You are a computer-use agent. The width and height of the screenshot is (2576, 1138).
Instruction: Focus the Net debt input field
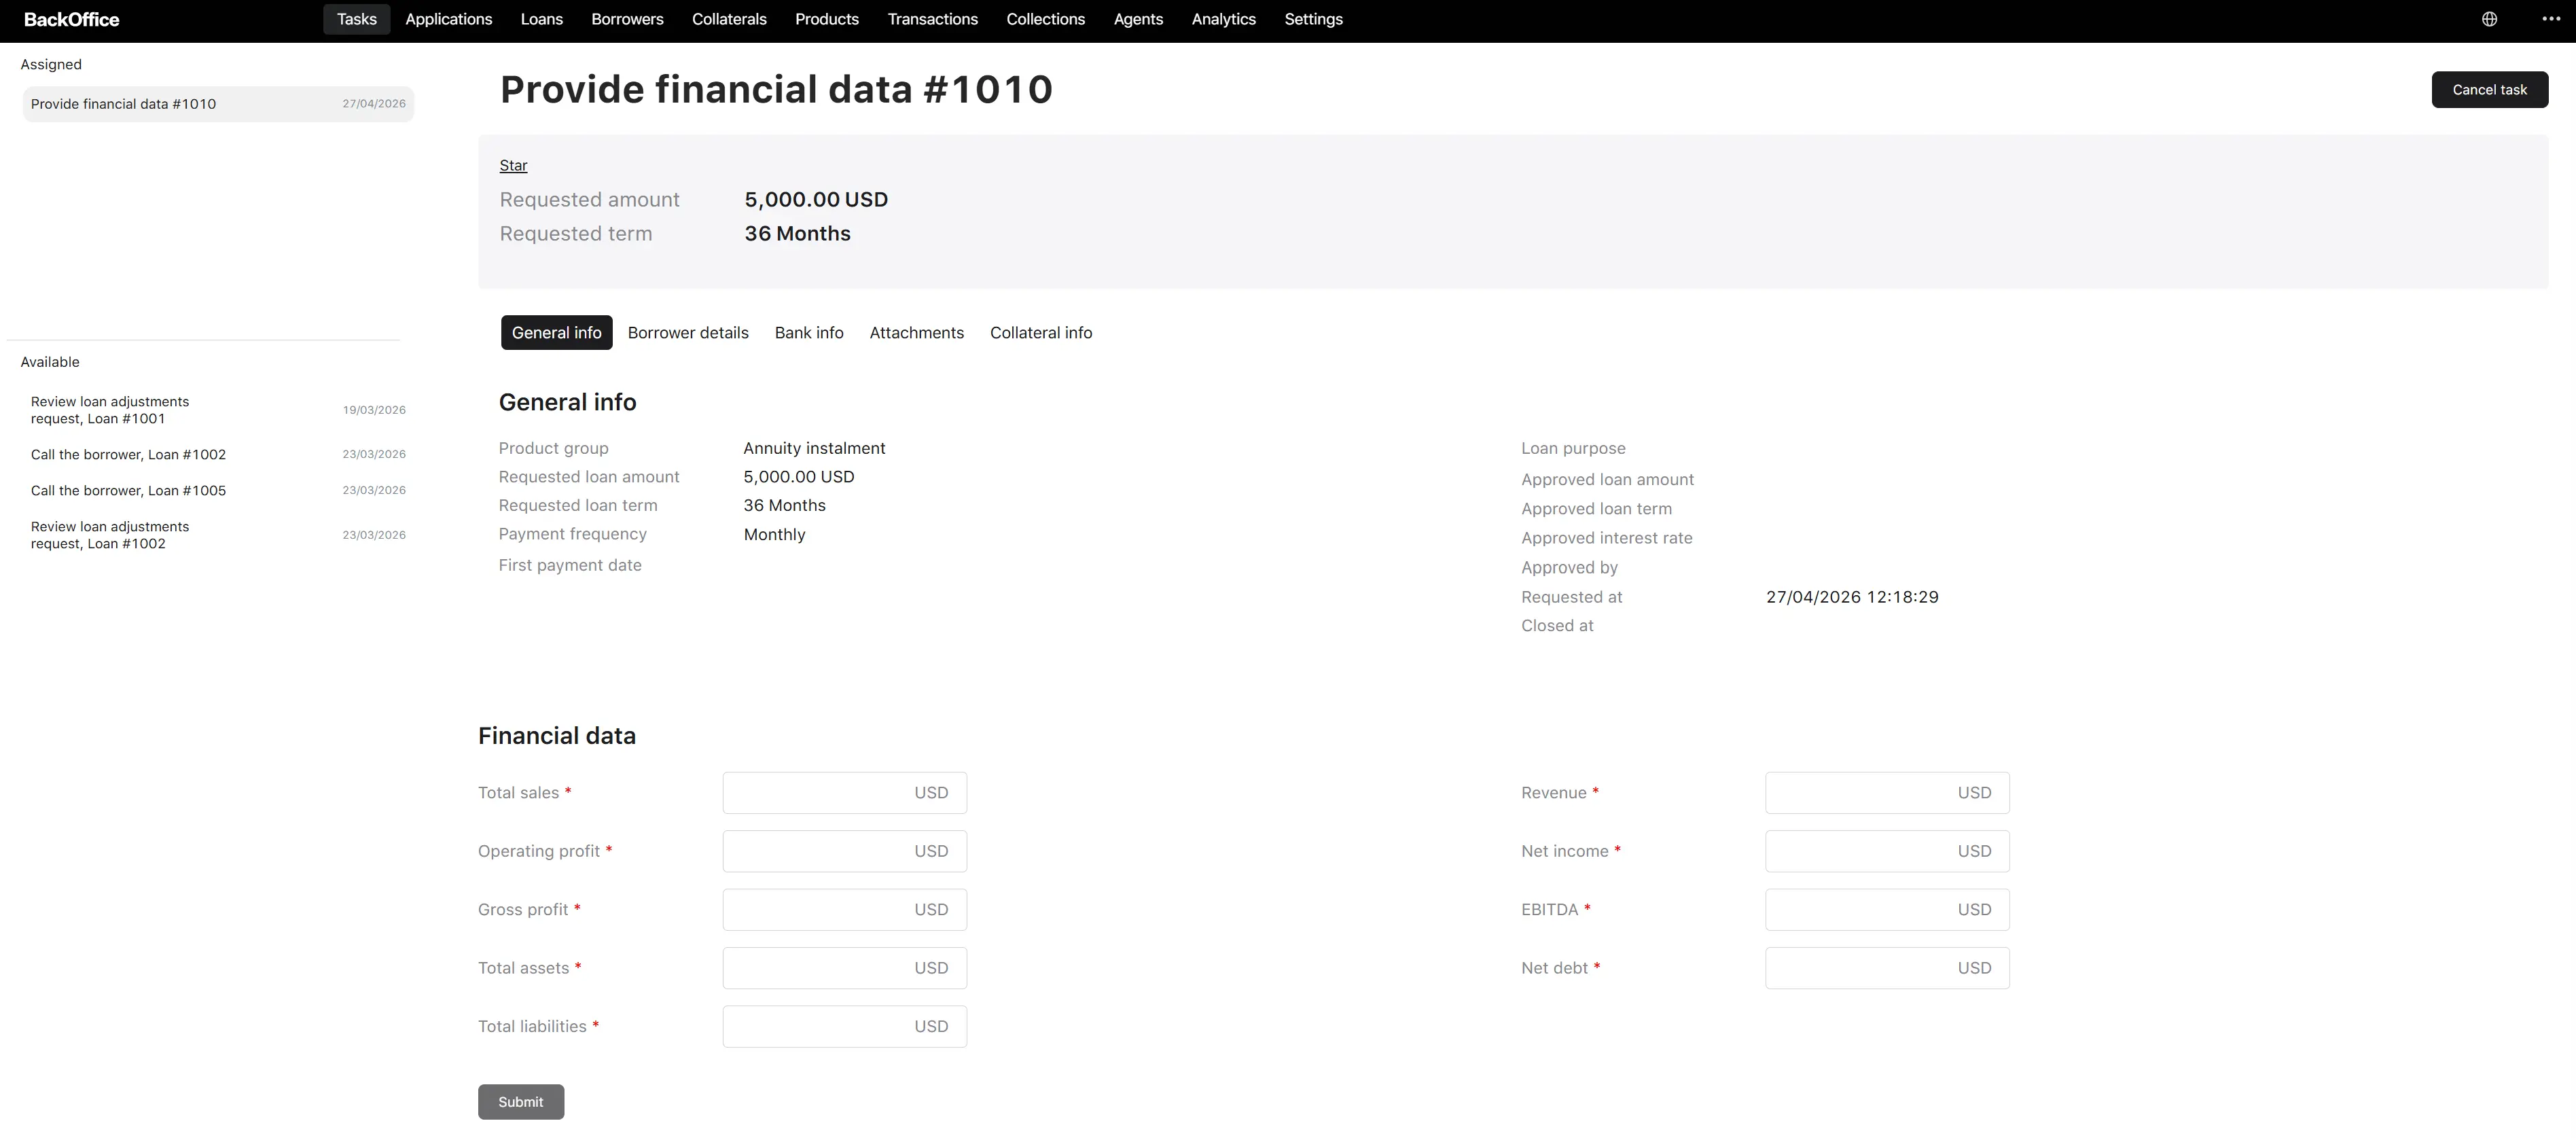pos(1887,968)
